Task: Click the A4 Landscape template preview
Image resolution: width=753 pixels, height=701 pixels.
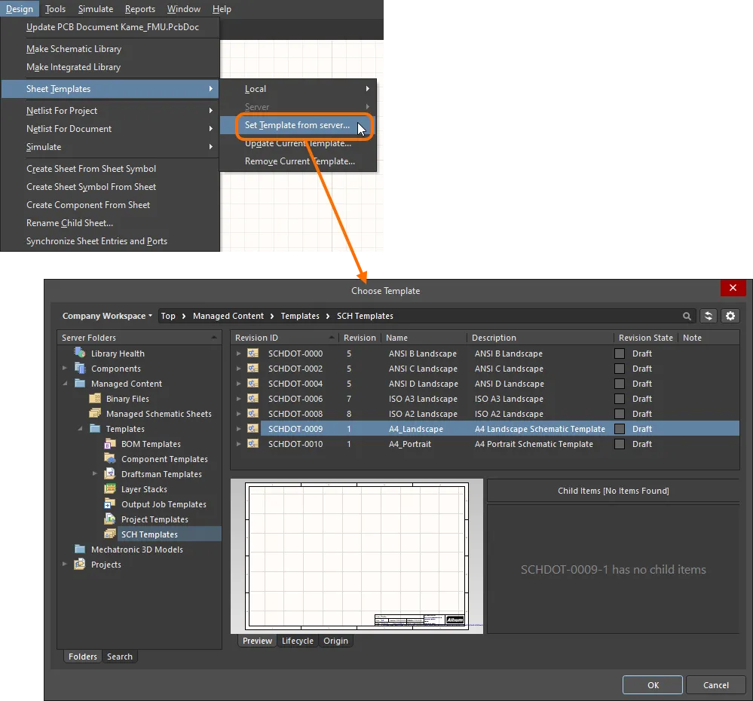Action: [357, 556]
